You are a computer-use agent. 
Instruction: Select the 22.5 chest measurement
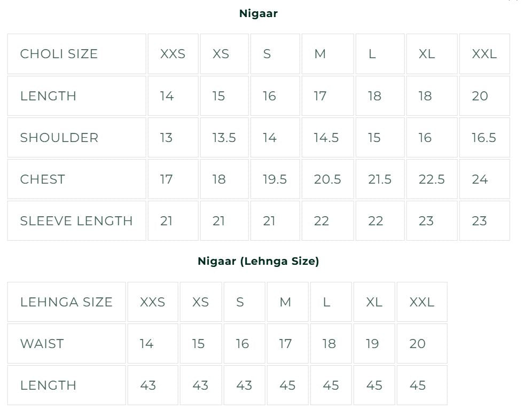tap(432, 179)
